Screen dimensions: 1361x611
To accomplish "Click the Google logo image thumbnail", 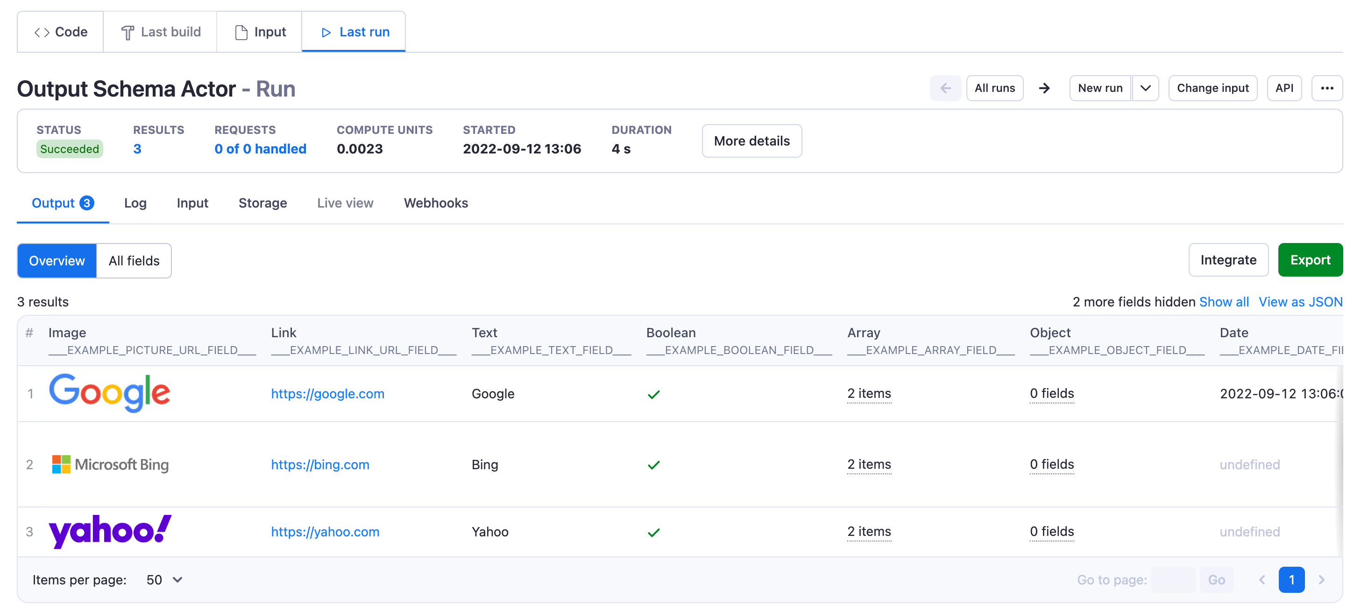I will (109, 393).
